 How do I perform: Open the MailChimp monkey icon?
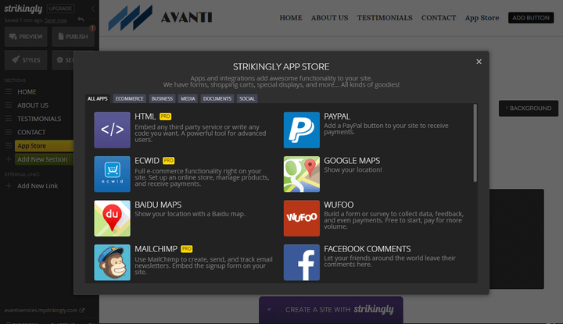[x=112, y=262]
